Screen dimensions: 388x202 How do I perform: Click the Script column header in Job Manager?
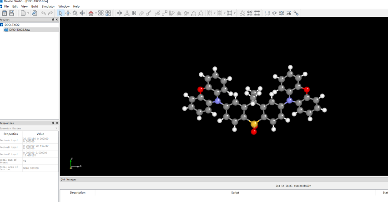(235, 192)
